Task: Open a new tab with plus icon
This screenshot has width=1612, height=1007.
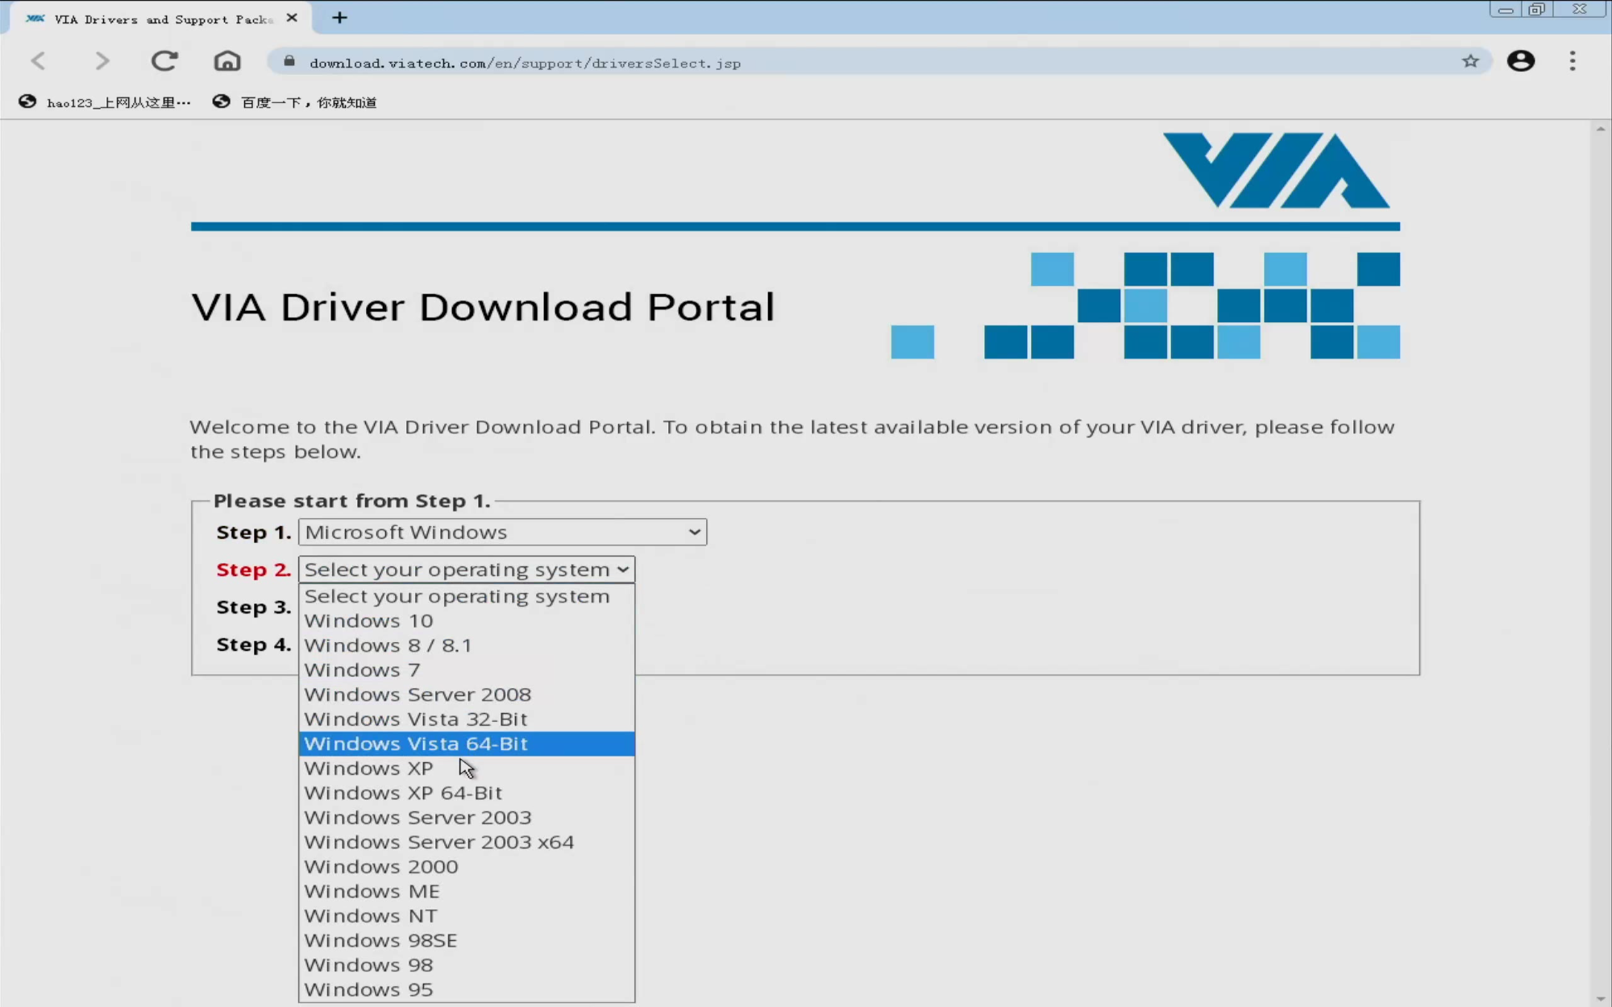Action: point(339,18)
